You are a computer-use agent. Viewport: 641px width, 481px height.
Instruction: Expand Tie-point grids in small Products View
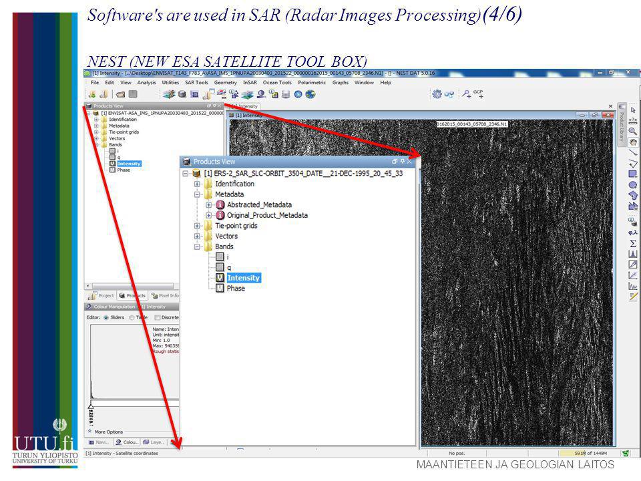pos(96,132)
